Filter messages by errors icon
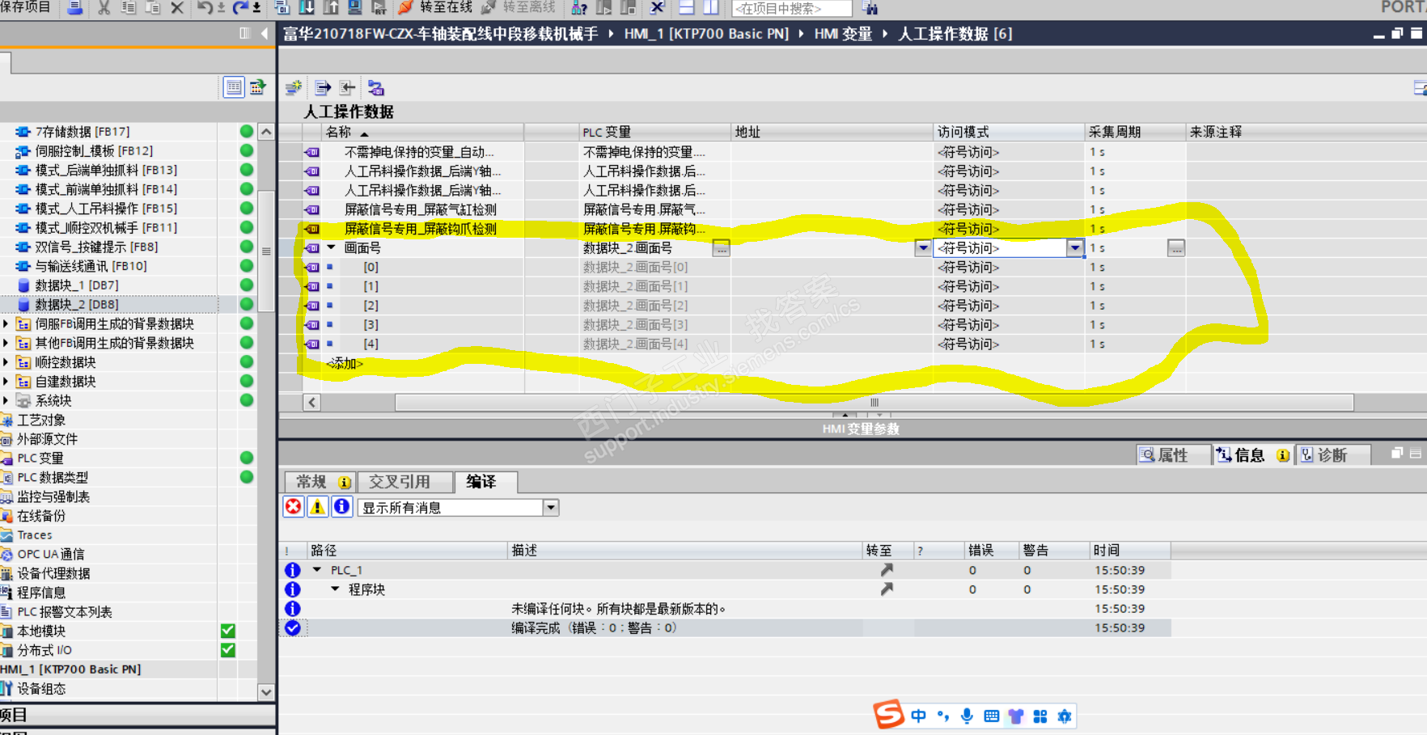The image size is (1427, 735). pos(293,507)
